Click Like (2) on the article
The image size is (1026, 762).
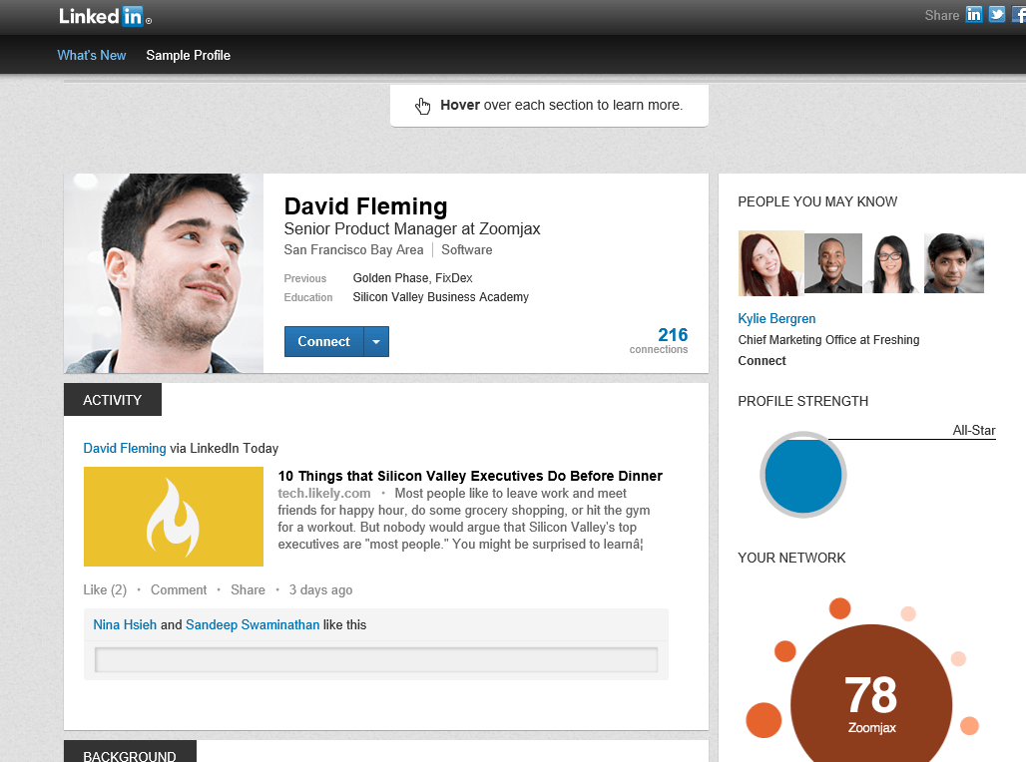pyautogui.click(x=105, y=590)
